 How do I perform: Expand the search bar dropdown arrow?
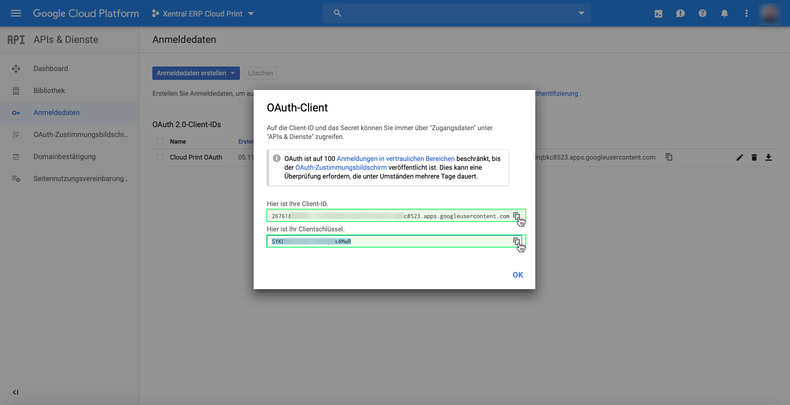click(x=581, y=13)
